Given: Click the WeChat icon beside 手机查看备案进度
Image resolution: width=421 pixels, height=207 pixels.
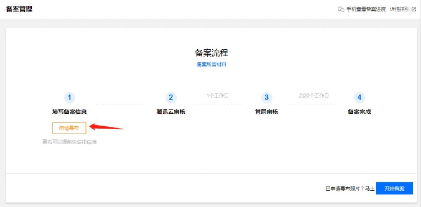Looking at the screenshot, I should pos(341,9).
